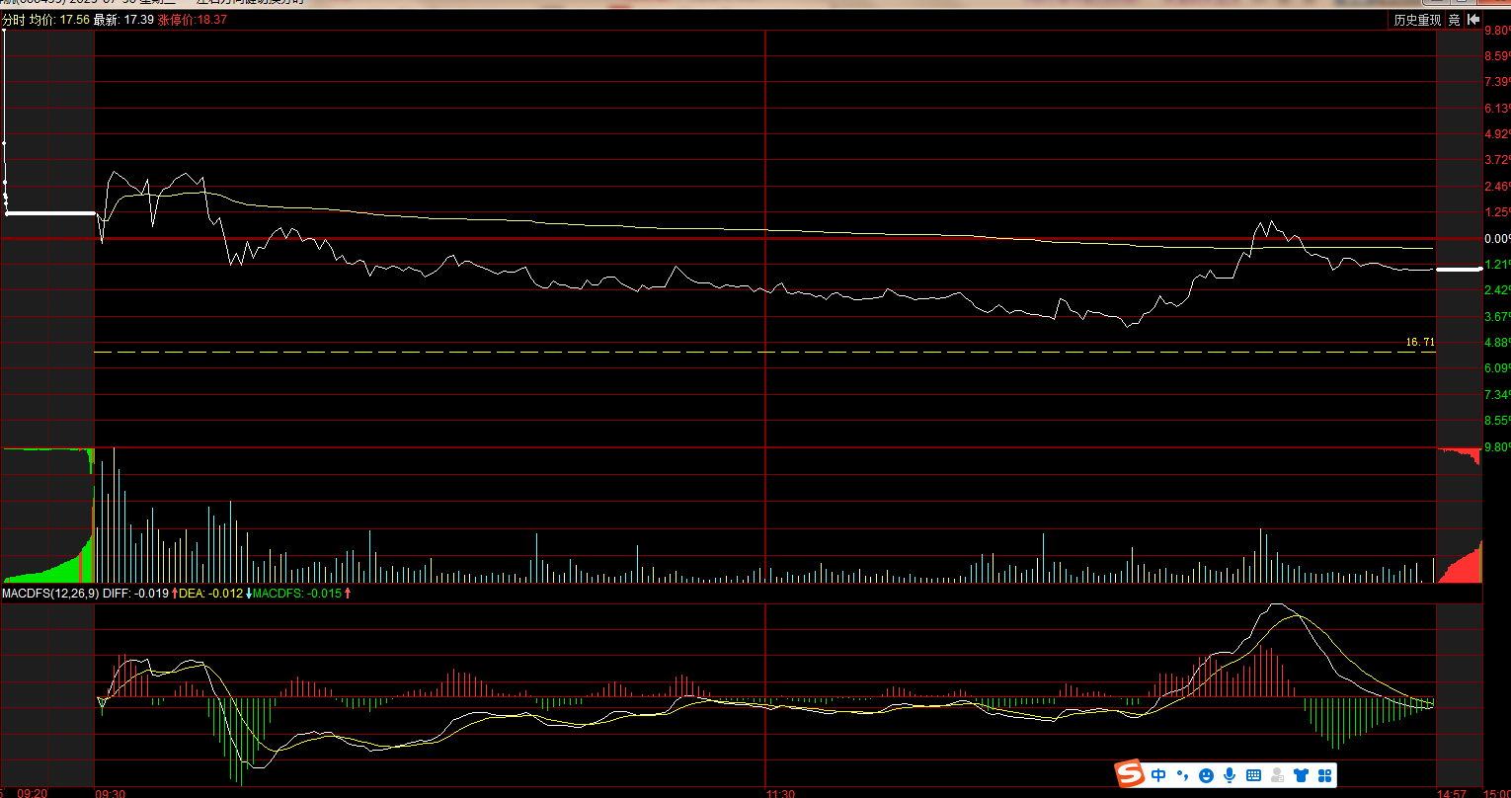1511x798 pixels.
Task: Click the yellow 16.71 dashed line price label
Action: click(x=1420, y=342)
